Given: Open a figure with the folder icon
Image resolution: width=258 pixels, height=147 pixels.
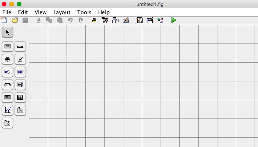Looking at the screenshot, I should pyautogui.click(x=15, y=20).
